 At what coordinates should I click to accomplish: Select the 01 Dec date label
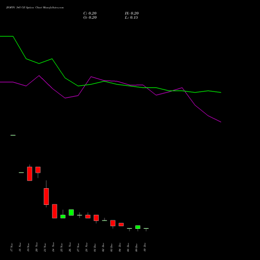[x=95, y=247]
